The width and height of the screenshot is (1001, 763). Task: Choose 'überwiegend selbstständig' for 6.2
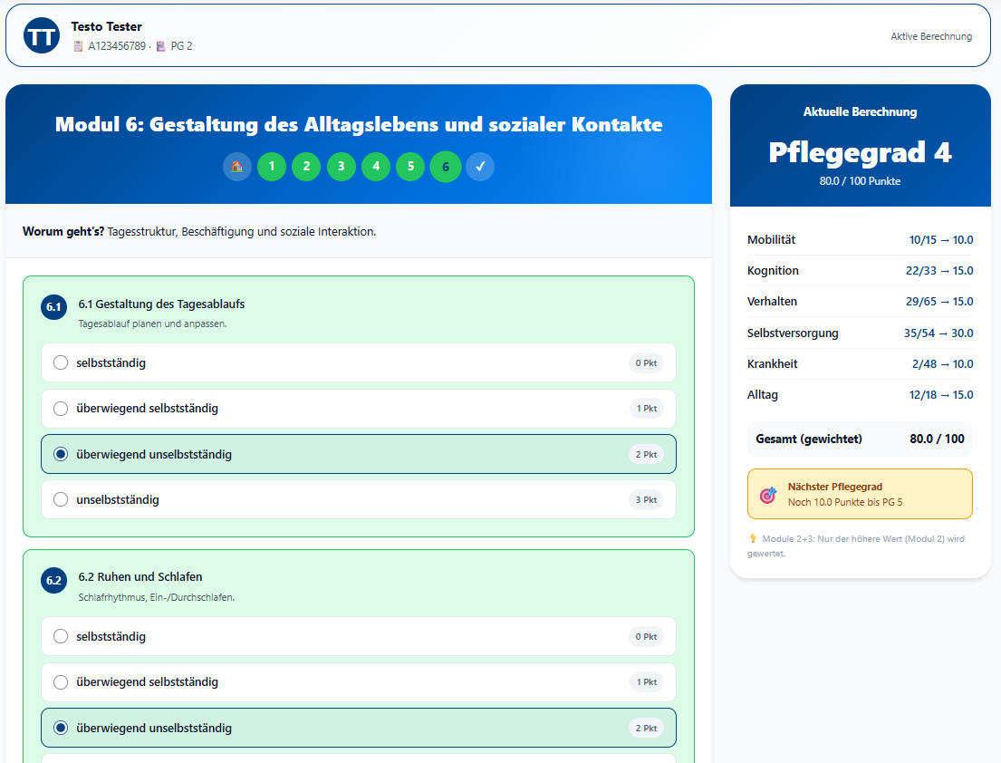tap(61, 682)
